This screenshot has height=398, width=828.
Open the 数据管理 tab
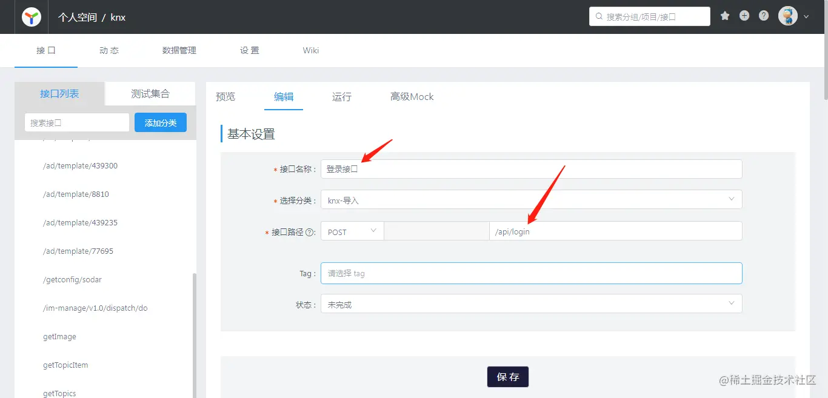[179, 50]
